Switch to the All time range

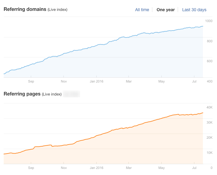142,10
